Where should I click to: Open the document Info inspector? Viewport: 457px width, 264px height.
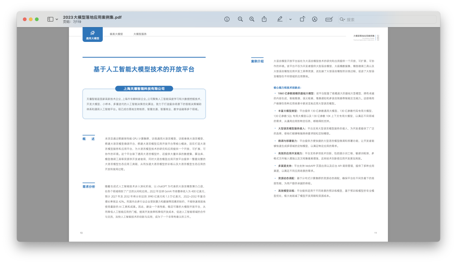click(227, 19)
